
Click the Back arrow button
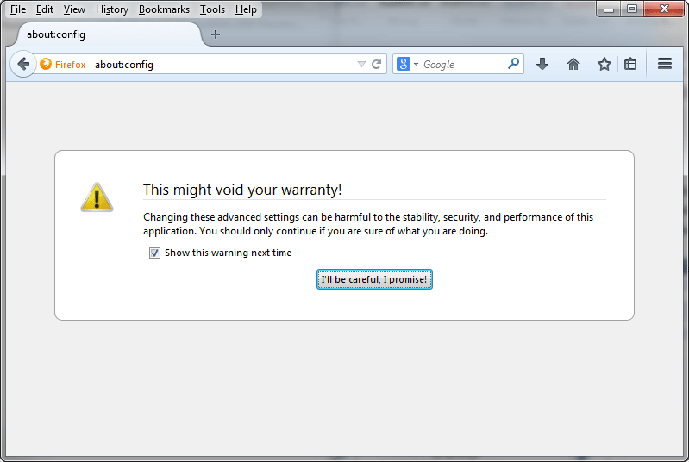coord(23,64)
